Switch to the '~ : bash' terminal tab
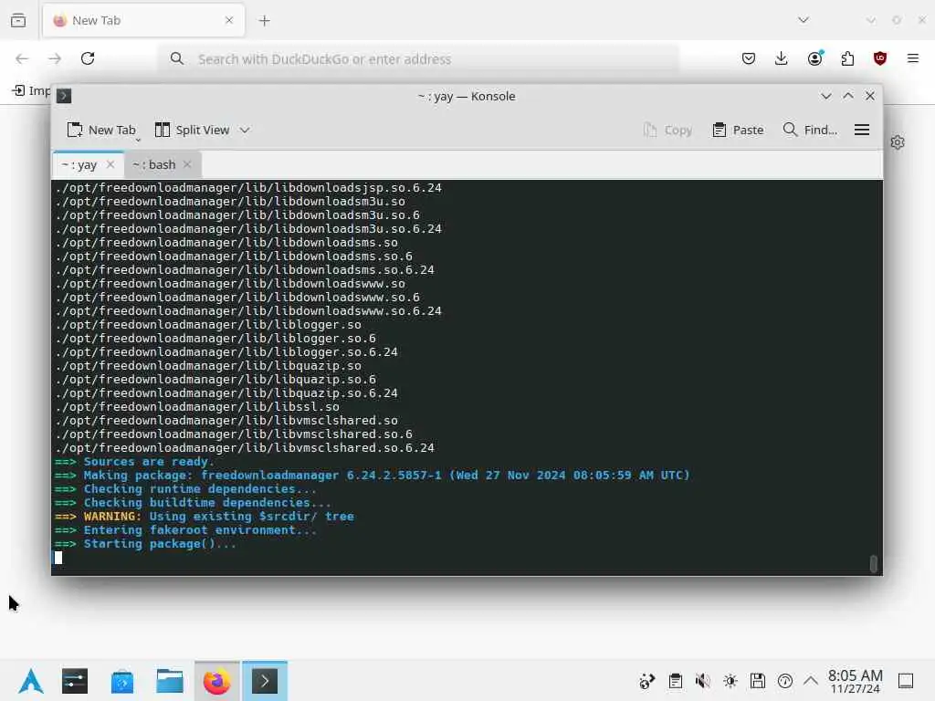 click(x=153, y=165)
